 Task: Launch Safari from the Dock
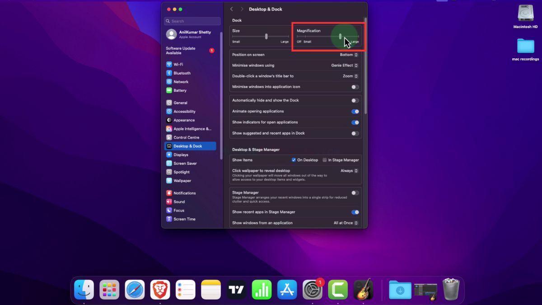pyautogui.click(x=135, y=290)
